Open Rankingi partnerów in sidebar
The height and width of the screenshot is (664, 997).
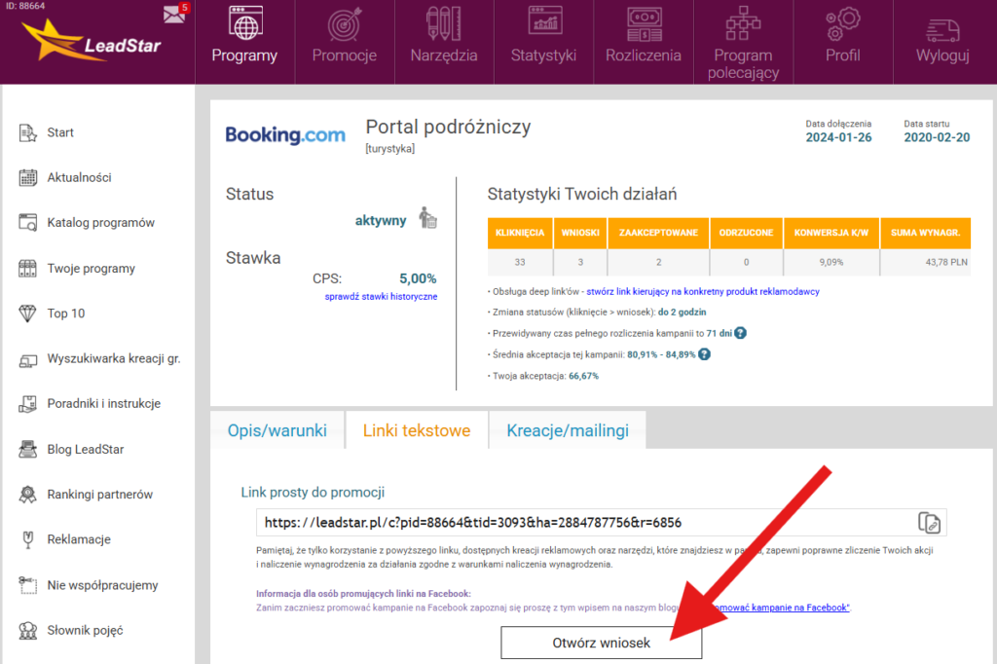pyautogui.click(x=98, y=495)
